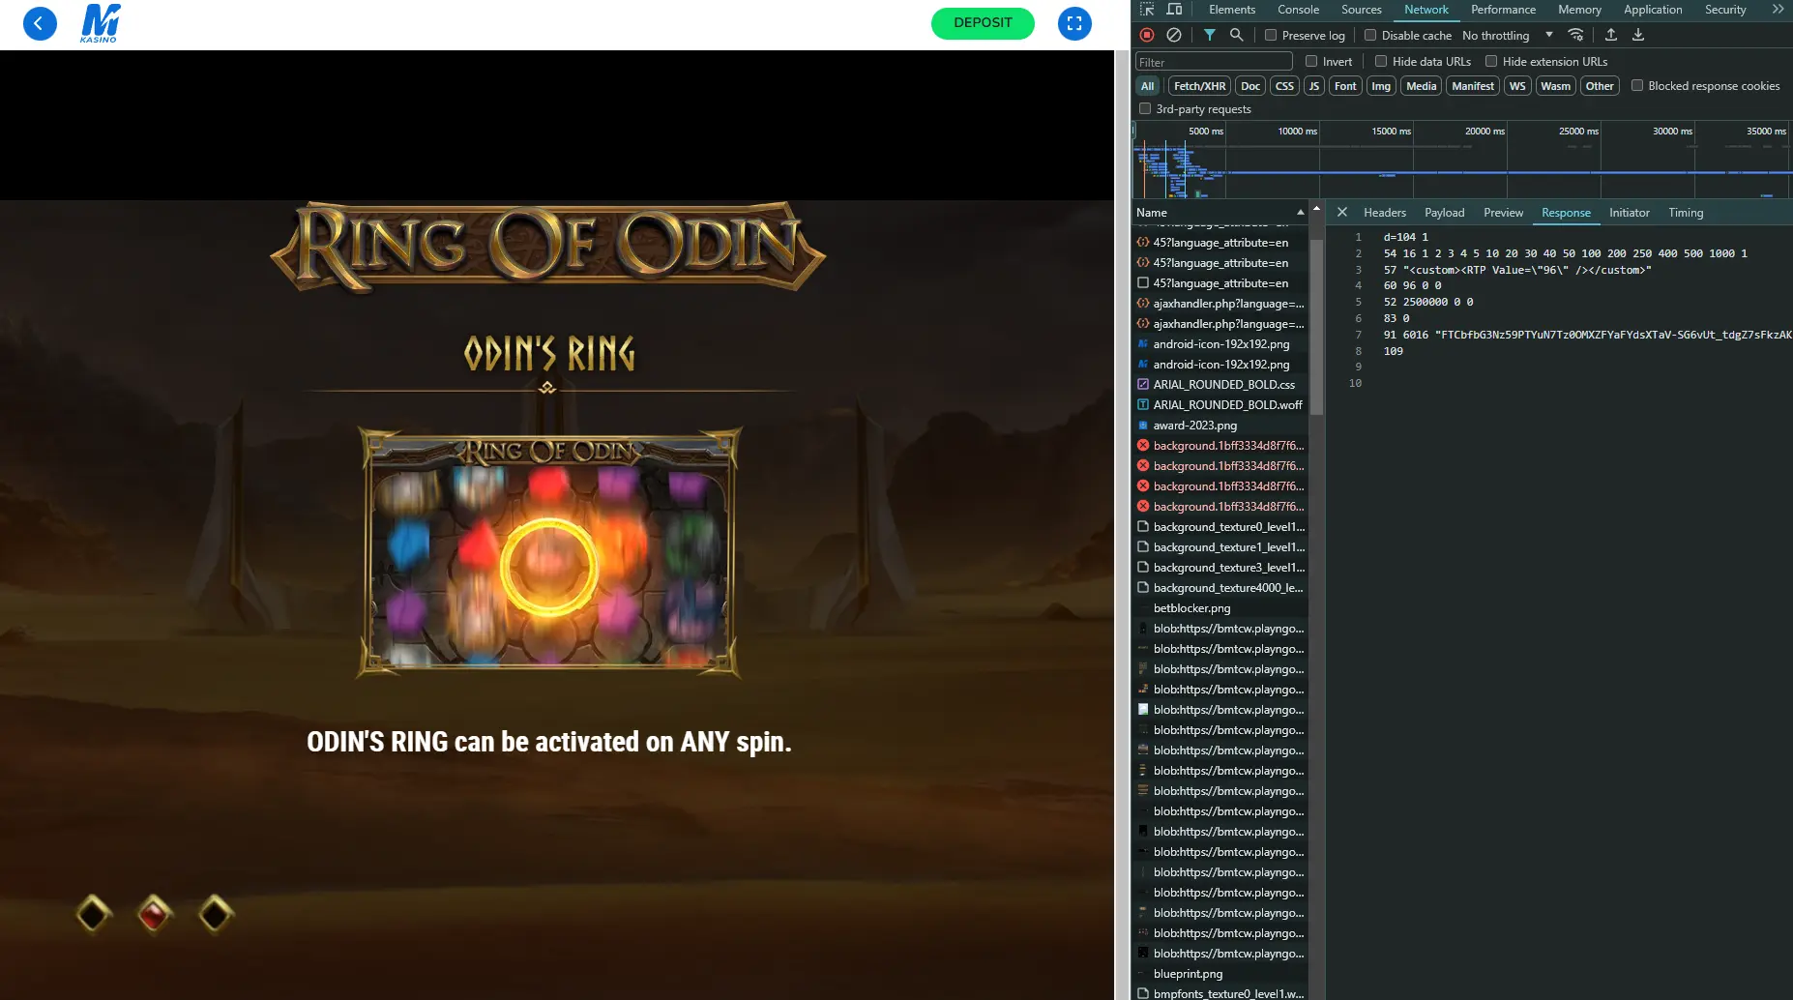Screen dimensions: 1793x1000
Task: Close the request details pane
Action: [1342, 212]
